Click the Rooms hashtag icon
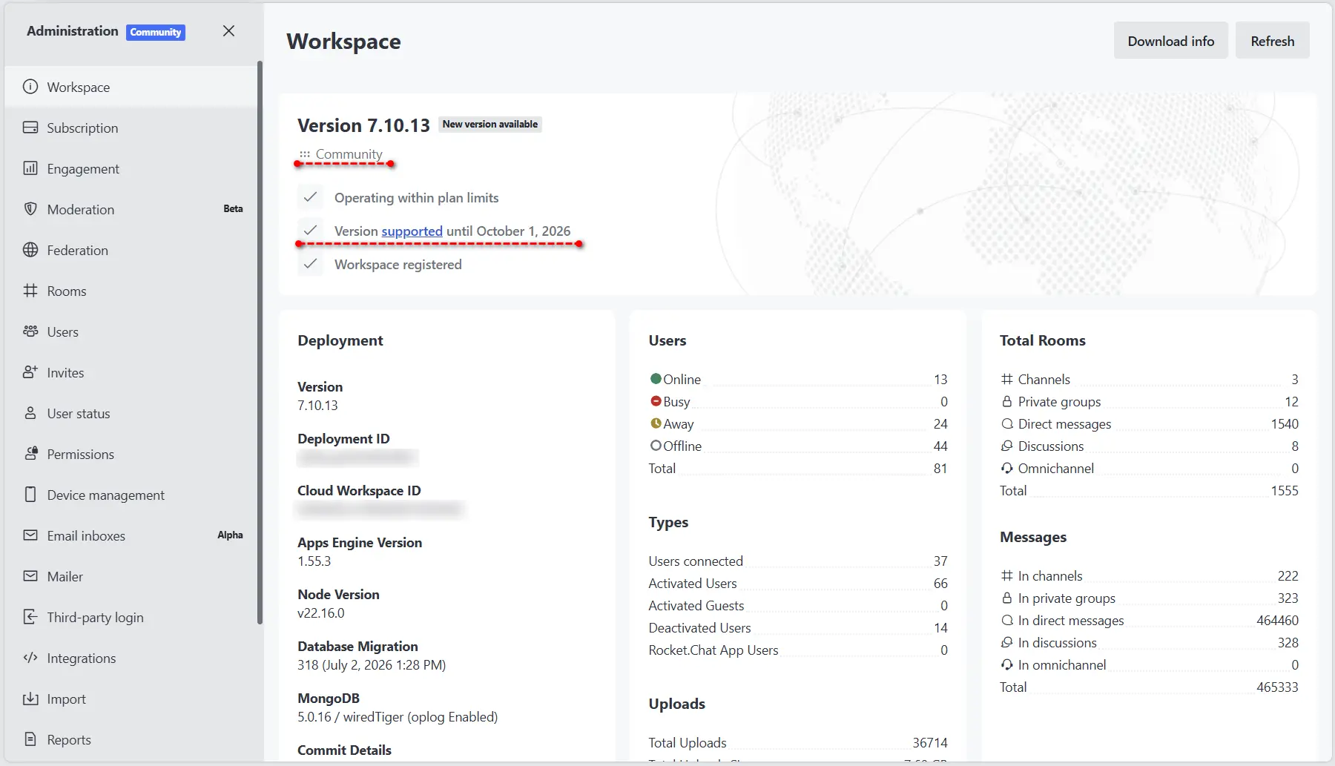1335x766 pixels. [30, 291]
